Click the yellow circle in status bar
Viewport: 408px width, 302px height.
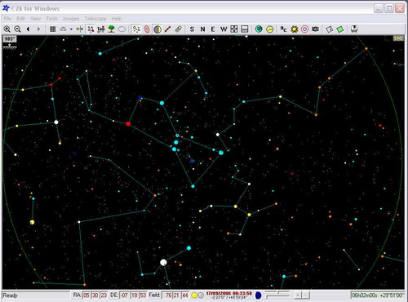(194, 295)
